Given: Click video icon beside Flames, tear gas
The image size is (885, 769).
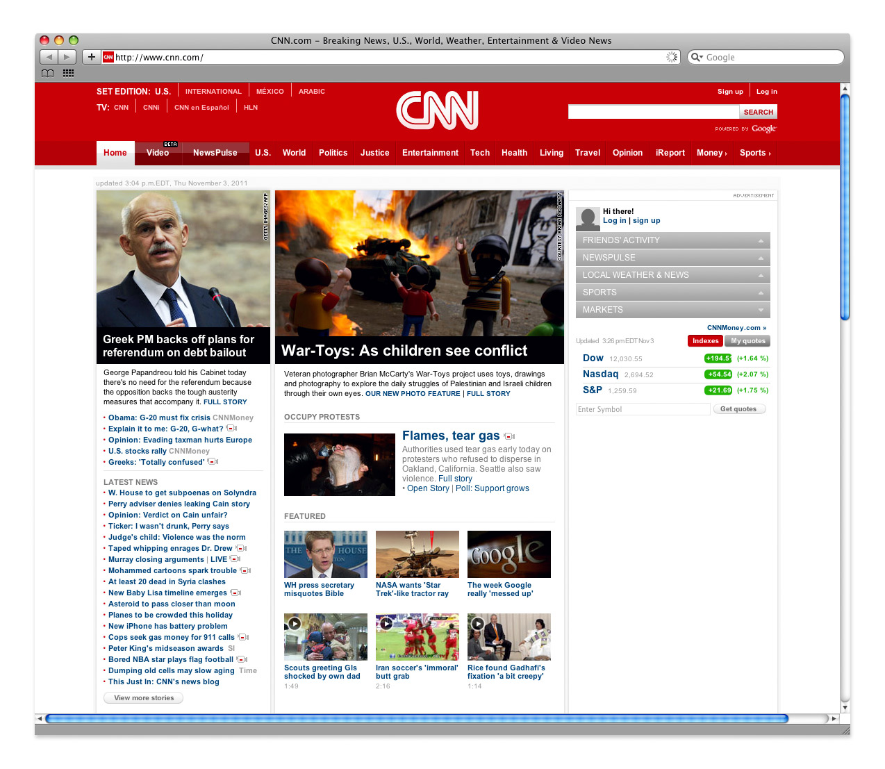Looking at the screenshot, I should [509, 436].
